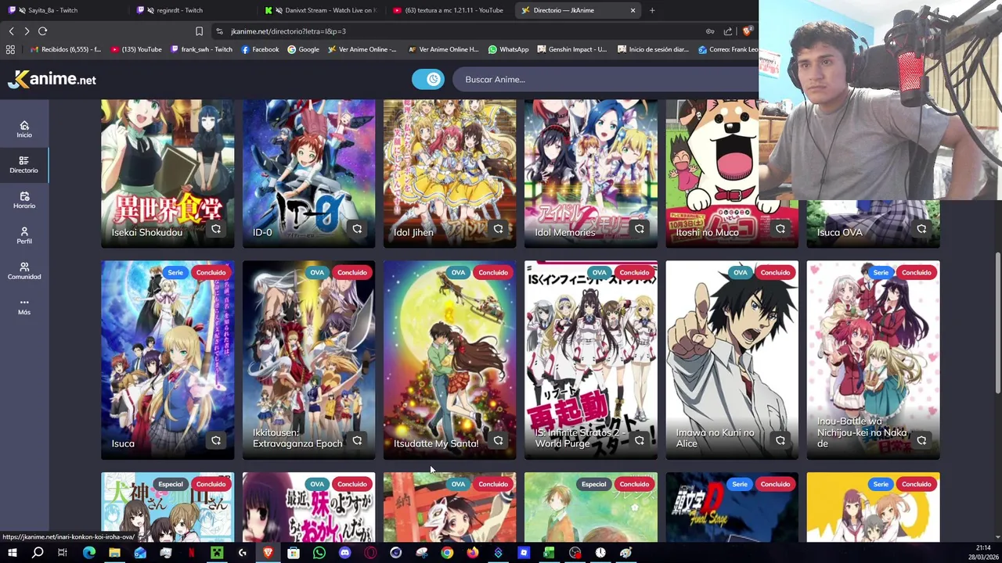The width and height of the screenshot is (1002, 563).
Task: Open Discord from the taskbar
Action: tap(344, 553)
